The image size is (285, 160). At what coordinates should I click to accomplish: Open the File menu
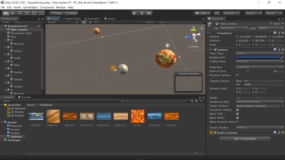point(3,7)
